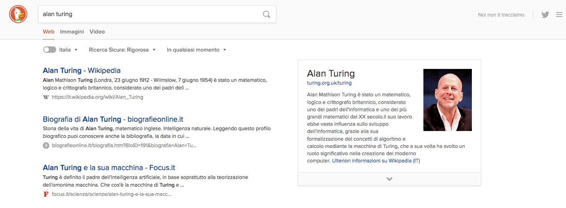Screen dimensions: 566x208
Task: Click the Alan Turing heading in info box
Action: coord(331,73)
